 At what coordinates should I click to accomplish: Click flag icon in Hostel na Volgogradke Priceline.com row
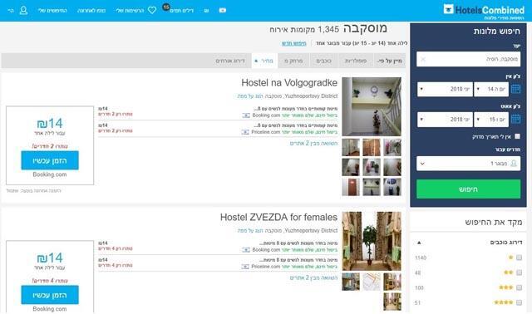245,132
